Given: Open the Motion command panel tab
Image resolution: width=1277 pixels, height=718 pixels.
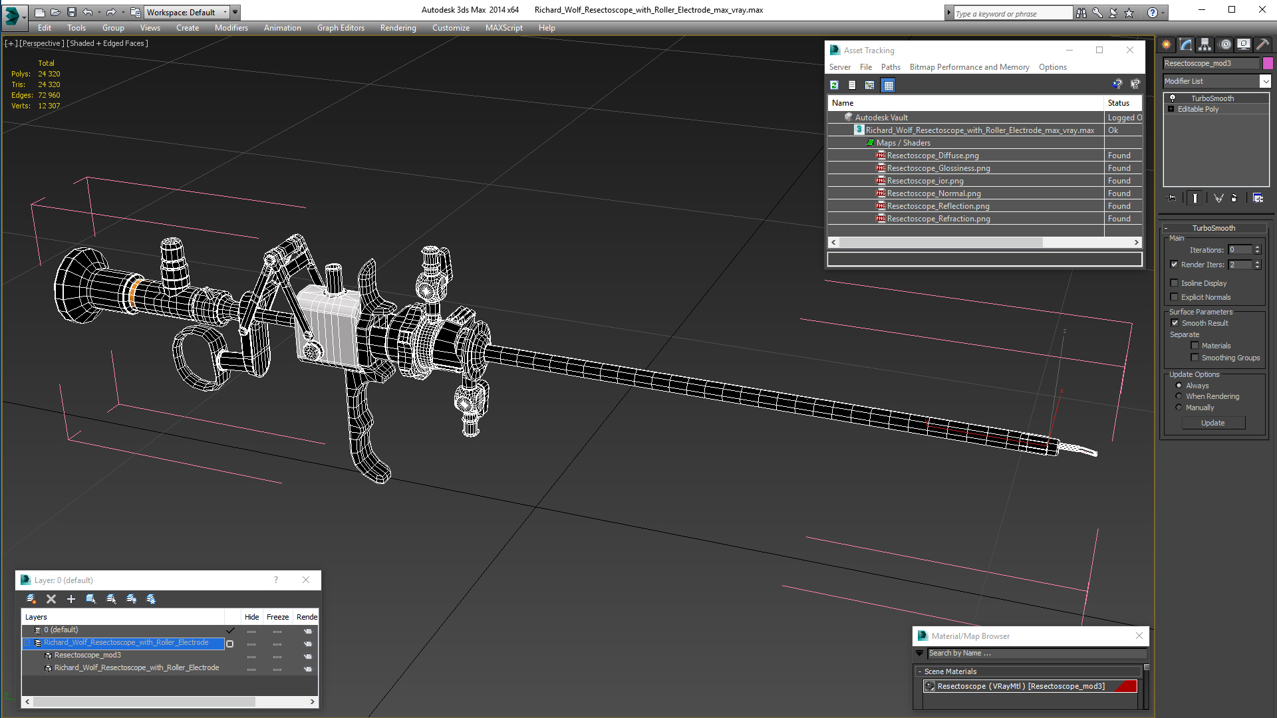Looking at the screenshot, I should 1225,45.
